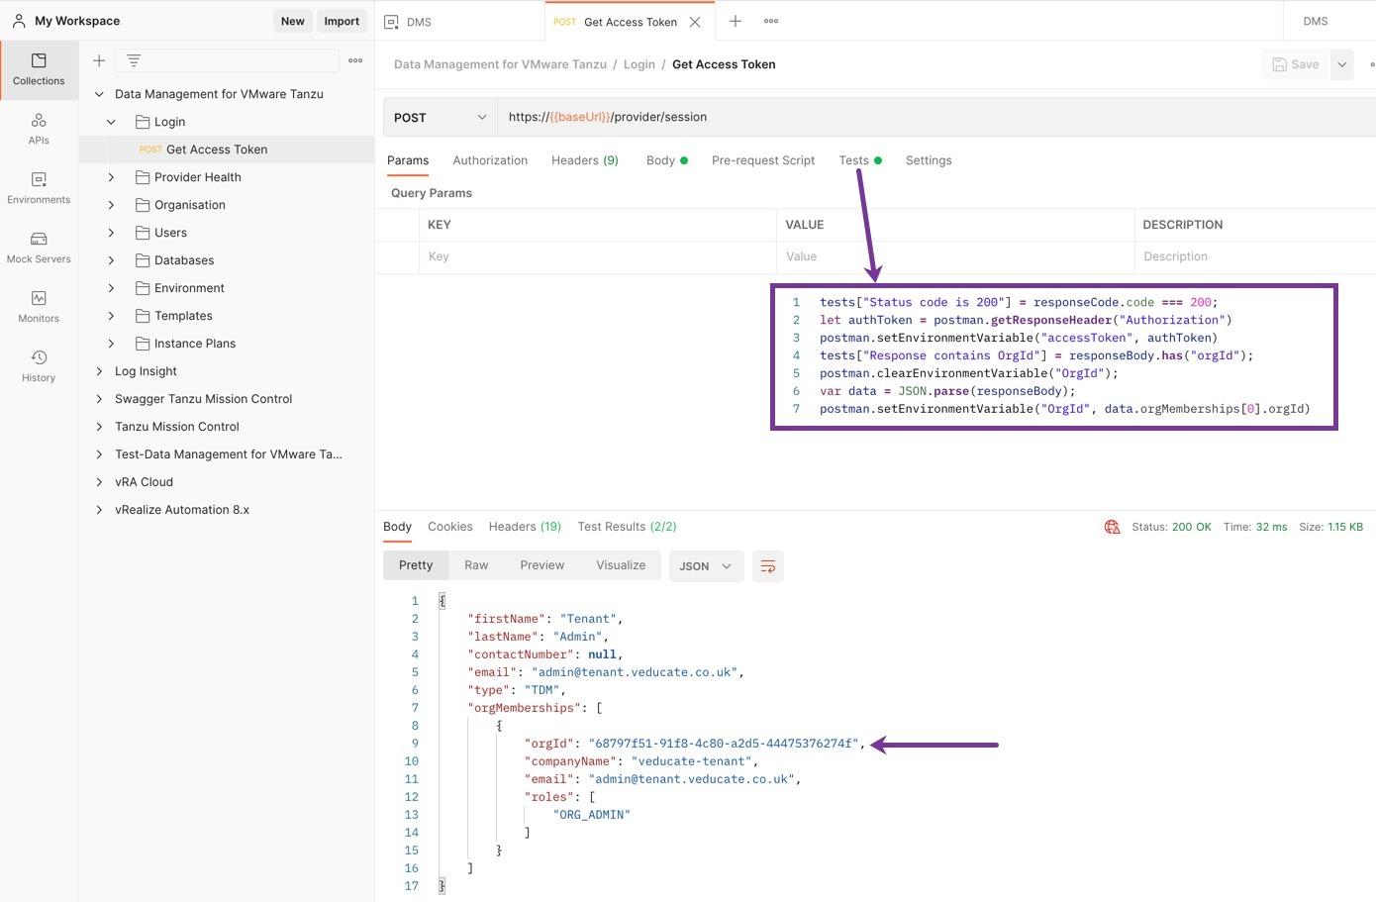The height and width of the screenshot is (902, 1376).
Task: Open the Test Results (2/2) tab
Action: 628,527
